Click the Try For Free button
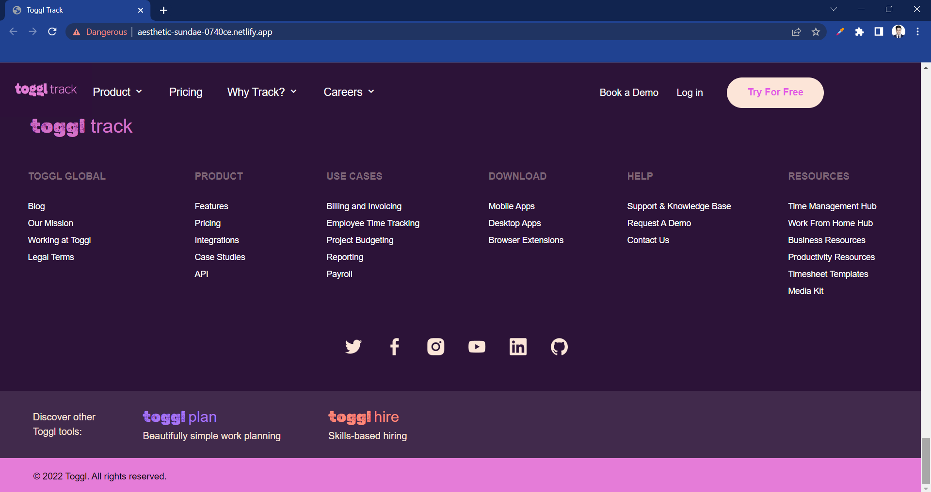The width and height of the screenshot is (931, 492). coord(775,92)
